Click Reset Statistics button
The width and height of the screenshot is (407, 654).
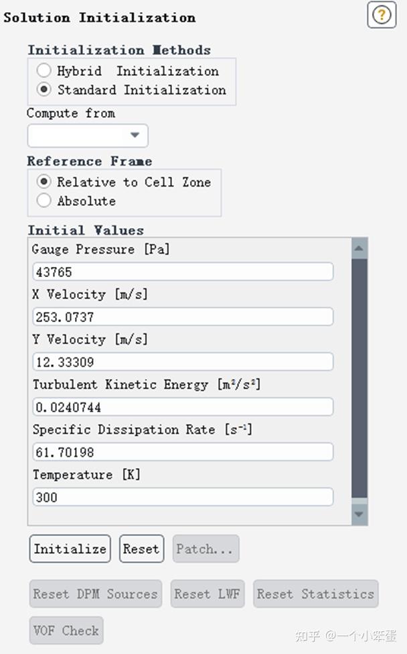315,594
